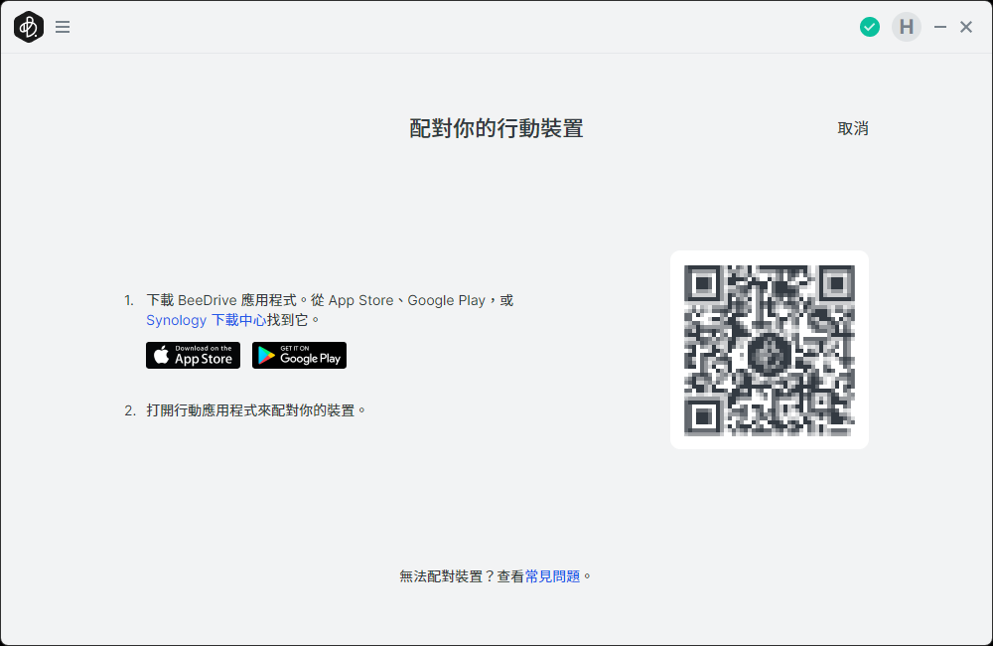Click the Download on the App Store badge
Screen dimensions: 993x646
click(x=193, y=356)
